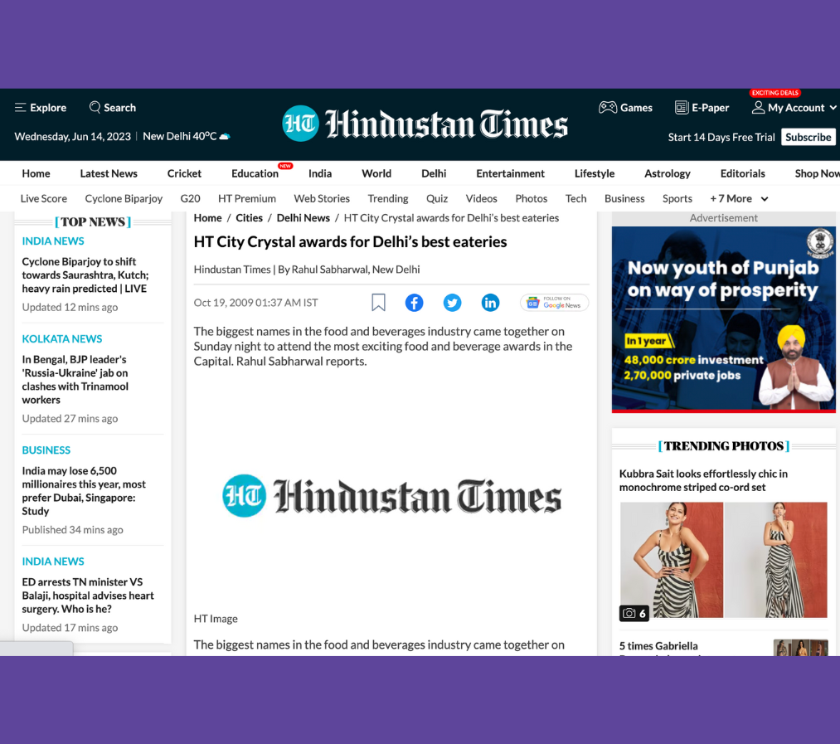
Task: Share the article on Twitter
Action: [452, 303]
